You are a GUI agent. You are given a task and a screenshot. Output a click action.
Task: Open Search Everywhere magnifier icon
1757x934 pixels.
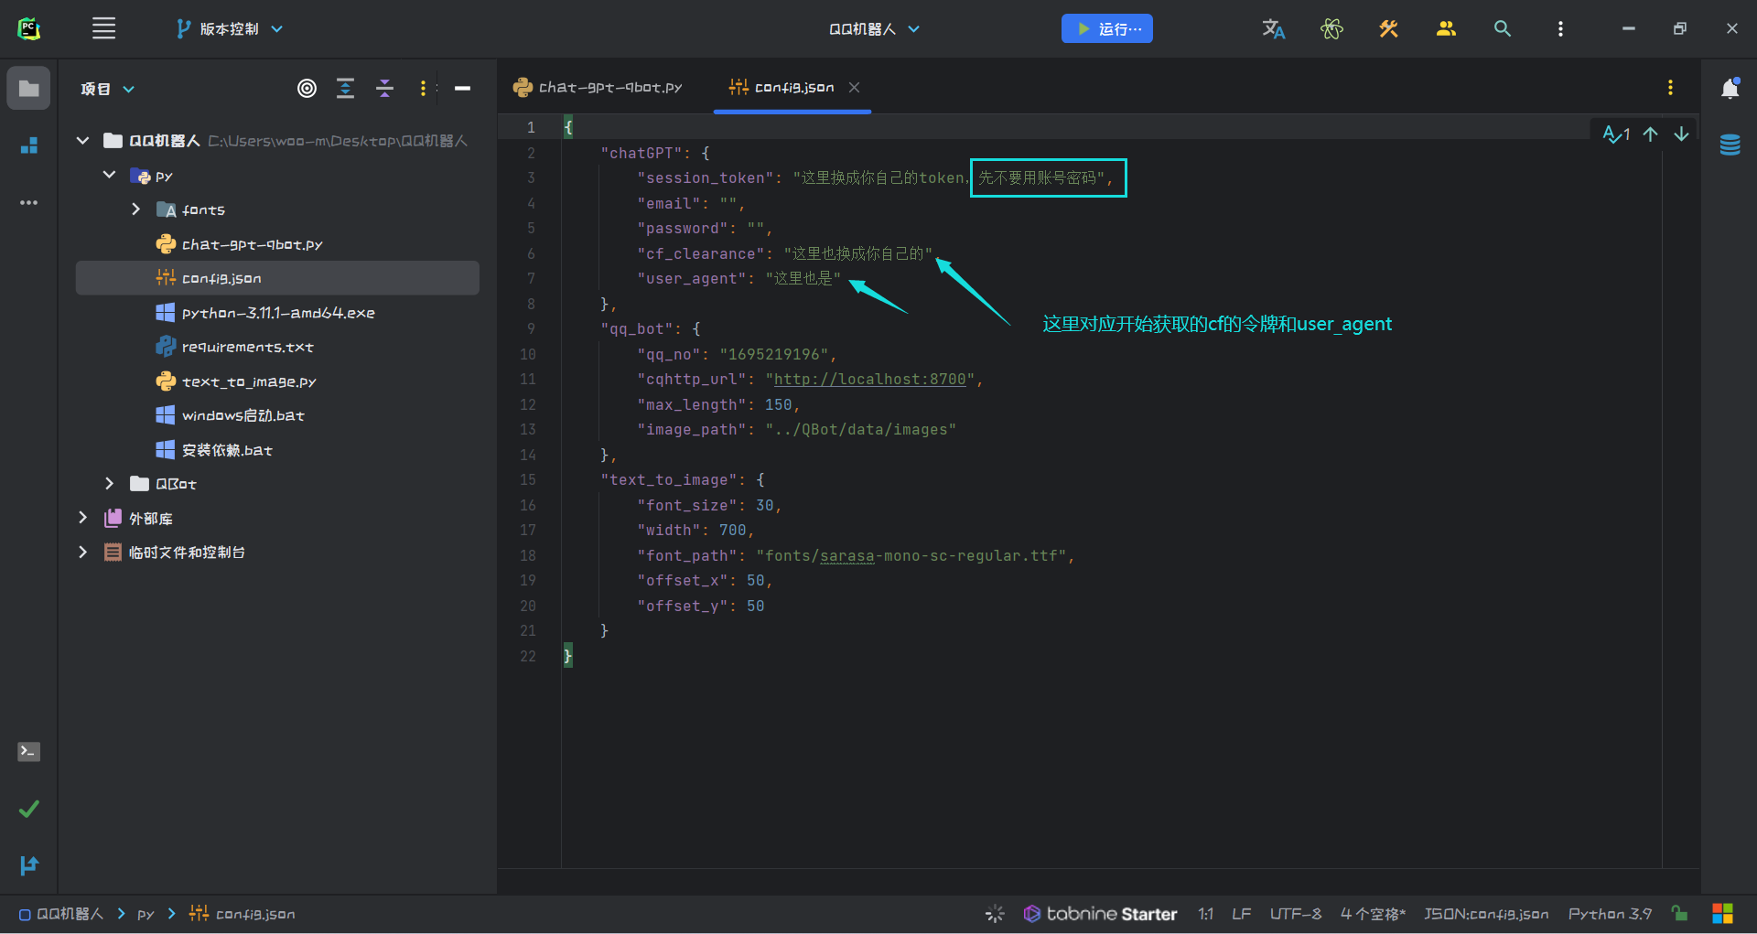[1502, 28]
